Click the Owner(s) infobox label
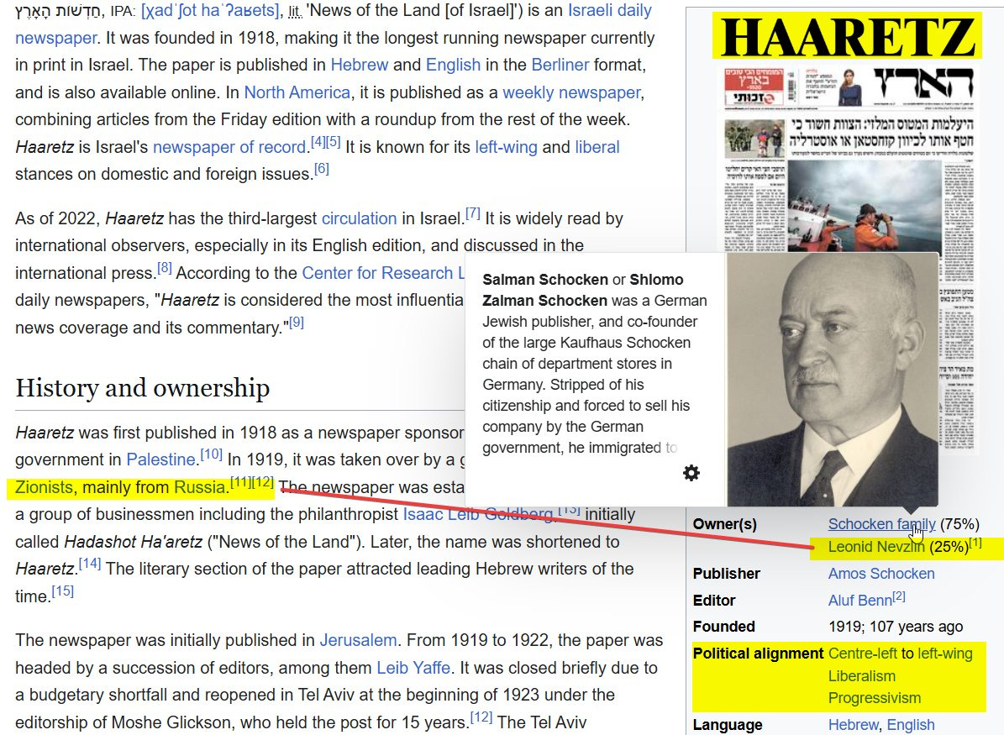 point(725,524)
